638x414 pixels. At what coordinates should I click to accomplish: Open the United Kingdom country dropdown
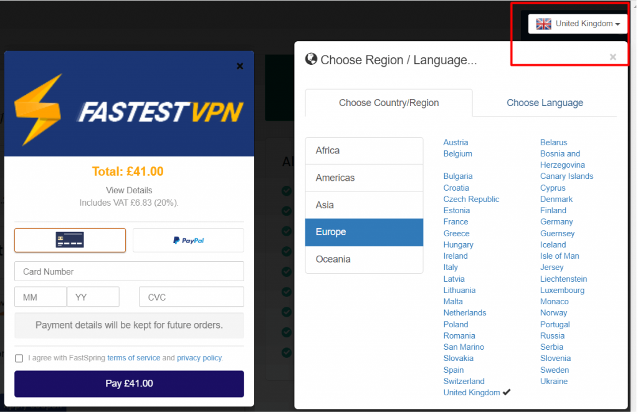click(578, 23)
